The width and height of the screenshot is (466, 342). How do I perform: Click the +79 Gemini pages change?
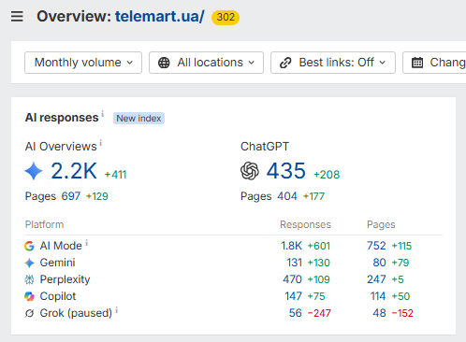400,263
